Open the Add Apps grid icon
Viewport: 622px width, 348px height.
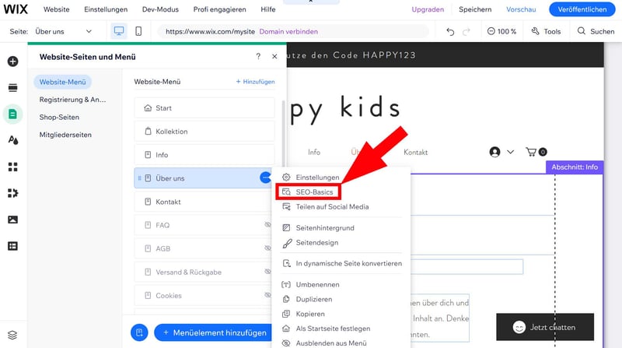pyautogui.click(x=12, y=167)
